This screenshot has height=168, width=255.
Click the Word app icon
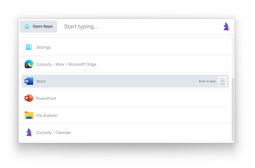click(29, 81)
